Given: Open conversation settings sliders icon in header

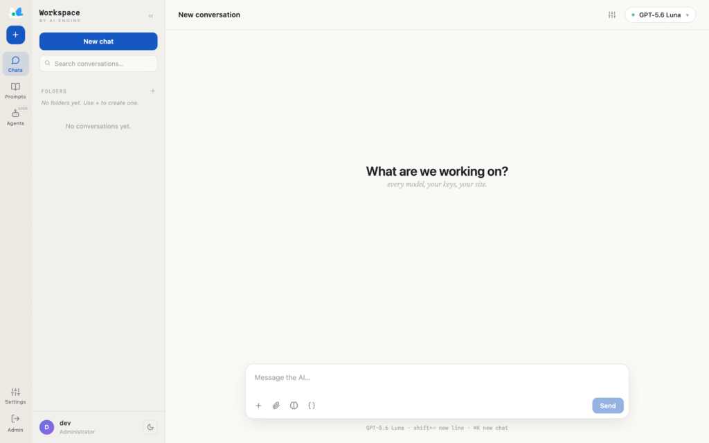Looking at the screenshot, I should coord(612,15).
